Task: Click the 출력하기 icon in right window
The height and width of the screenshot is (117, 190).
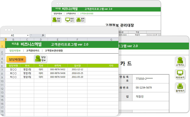Action: click(x=180, y=88)
